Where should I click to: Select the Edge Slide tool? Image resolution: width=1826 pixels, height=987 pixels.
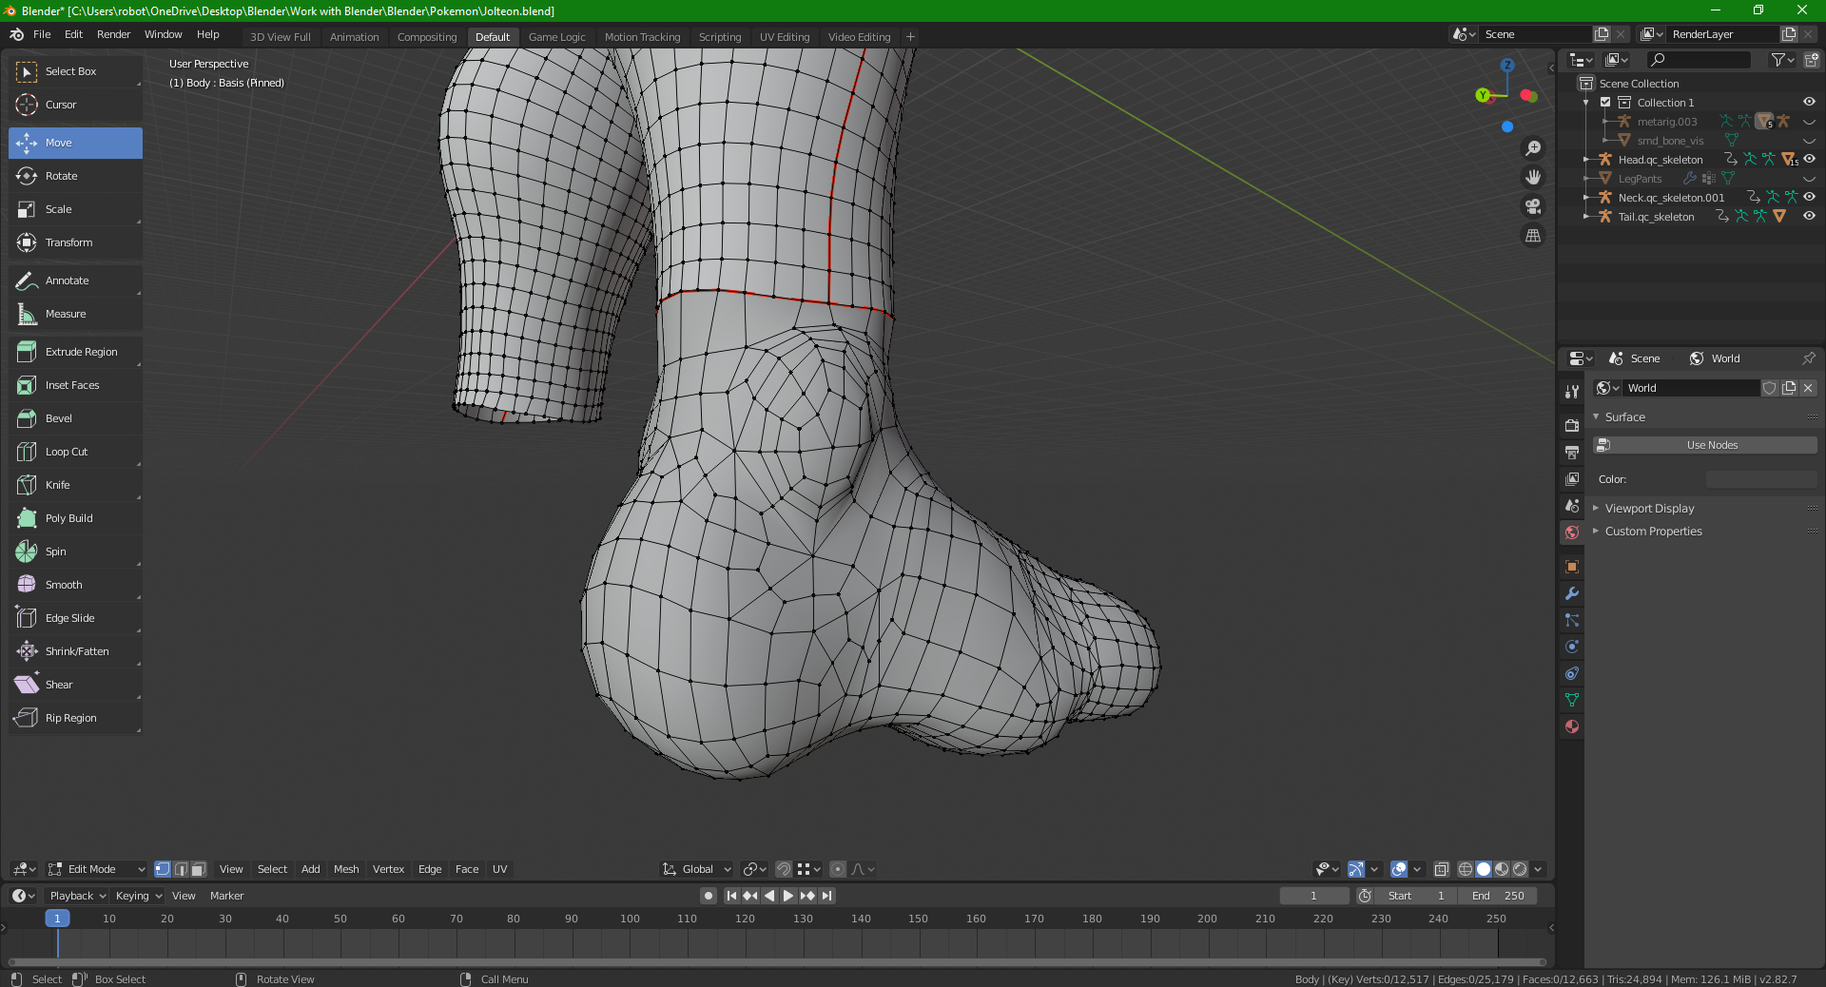[x=75, y=618]
